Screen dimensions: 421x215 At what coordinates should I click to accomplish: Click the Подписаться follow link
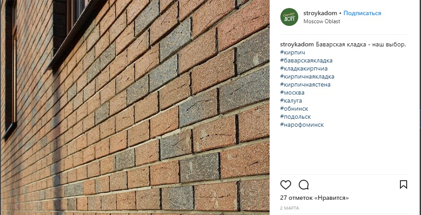point(362,13)
